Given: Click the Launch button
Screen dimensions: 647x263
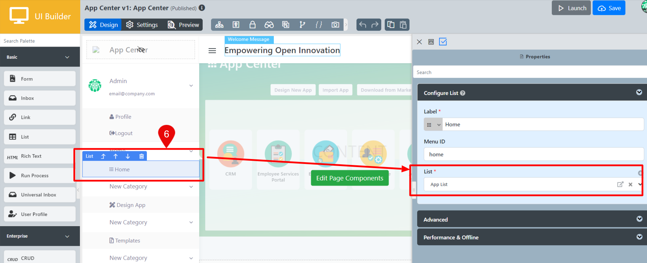Looking at the screenshot, I should pyautogui.click(x=571, y=8).
